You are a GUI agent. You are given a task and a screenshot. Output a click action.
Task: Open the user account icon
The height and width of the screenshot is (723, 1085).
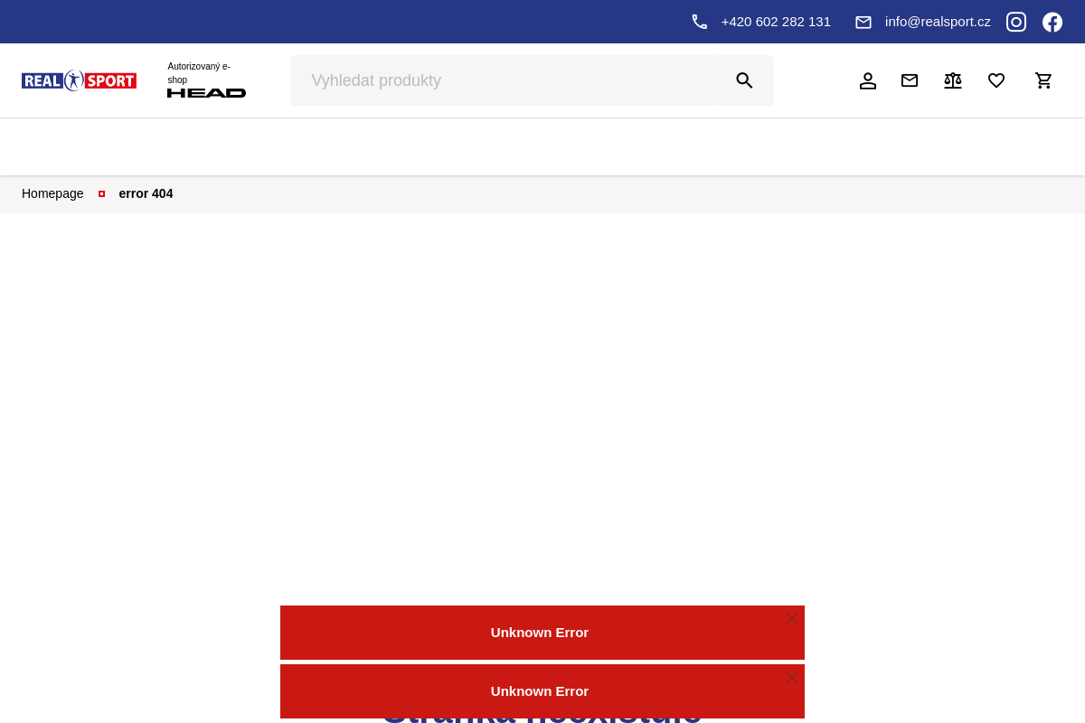click(868, 80)
